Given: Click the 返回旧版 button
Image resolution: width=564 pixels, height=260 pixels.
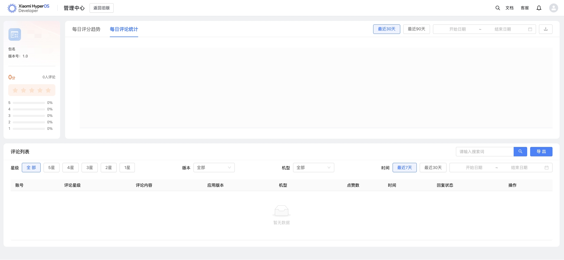Looking at the screenshot, I should 101,8.
